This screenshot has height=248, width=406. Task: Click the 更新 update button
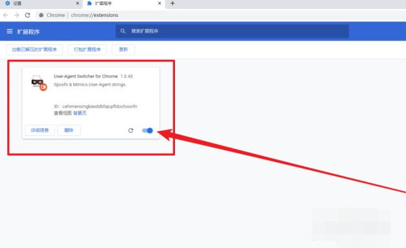123,49
